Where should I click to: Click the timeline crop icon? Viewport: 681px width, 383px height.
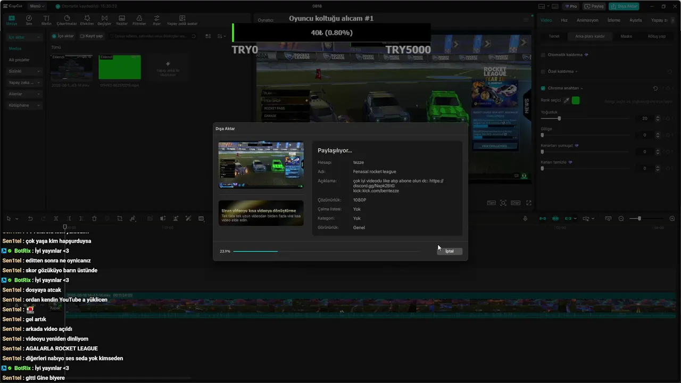120,219
